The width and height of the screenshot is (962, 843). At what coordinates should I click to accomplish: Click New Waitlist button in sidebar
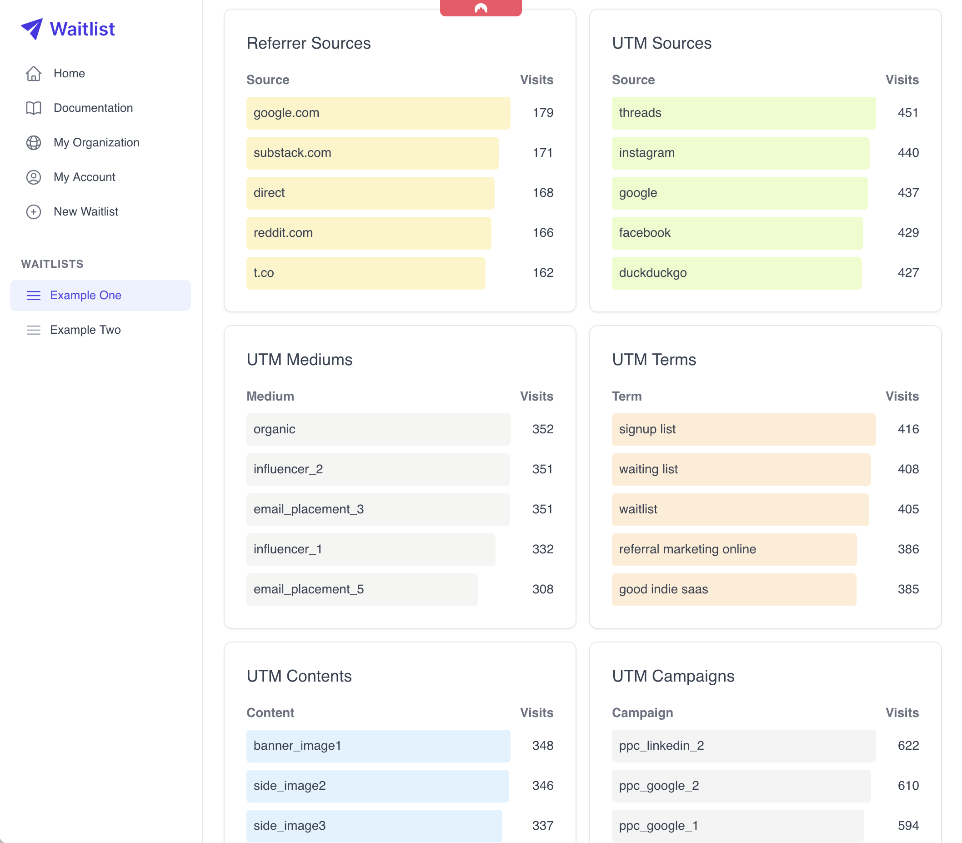click(86, 211)
